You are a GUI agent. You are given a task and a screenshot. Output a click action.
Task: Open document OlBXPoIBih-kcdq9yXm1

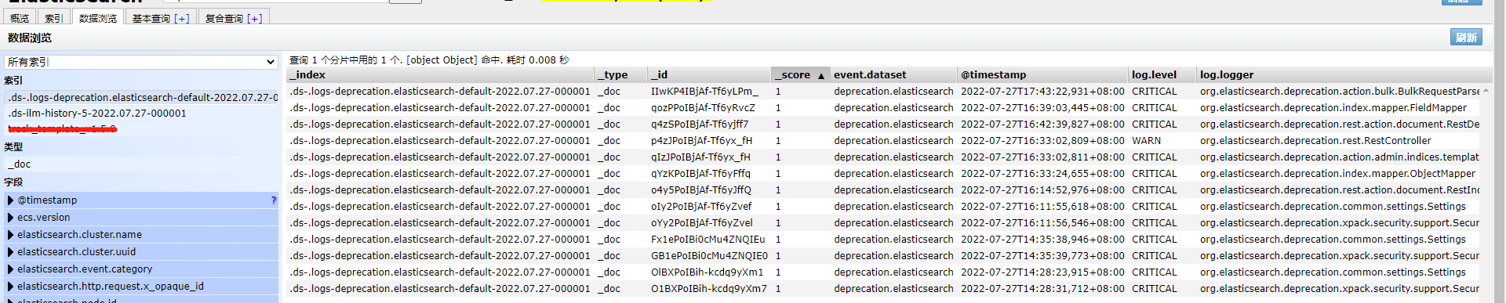pos(707,272)
